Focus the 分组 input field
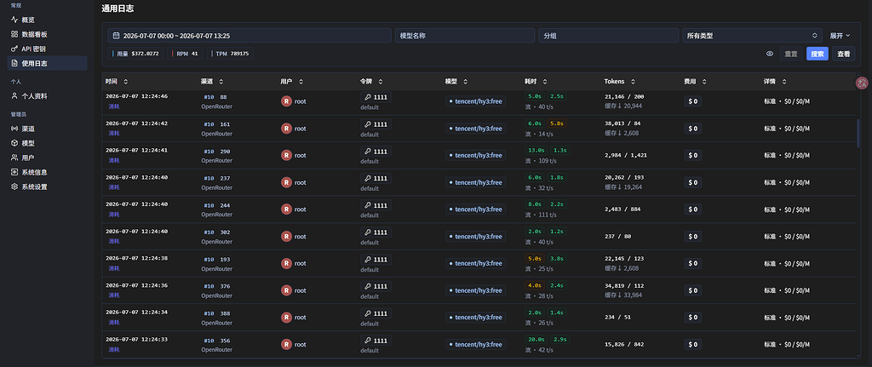 coord(608,36)
